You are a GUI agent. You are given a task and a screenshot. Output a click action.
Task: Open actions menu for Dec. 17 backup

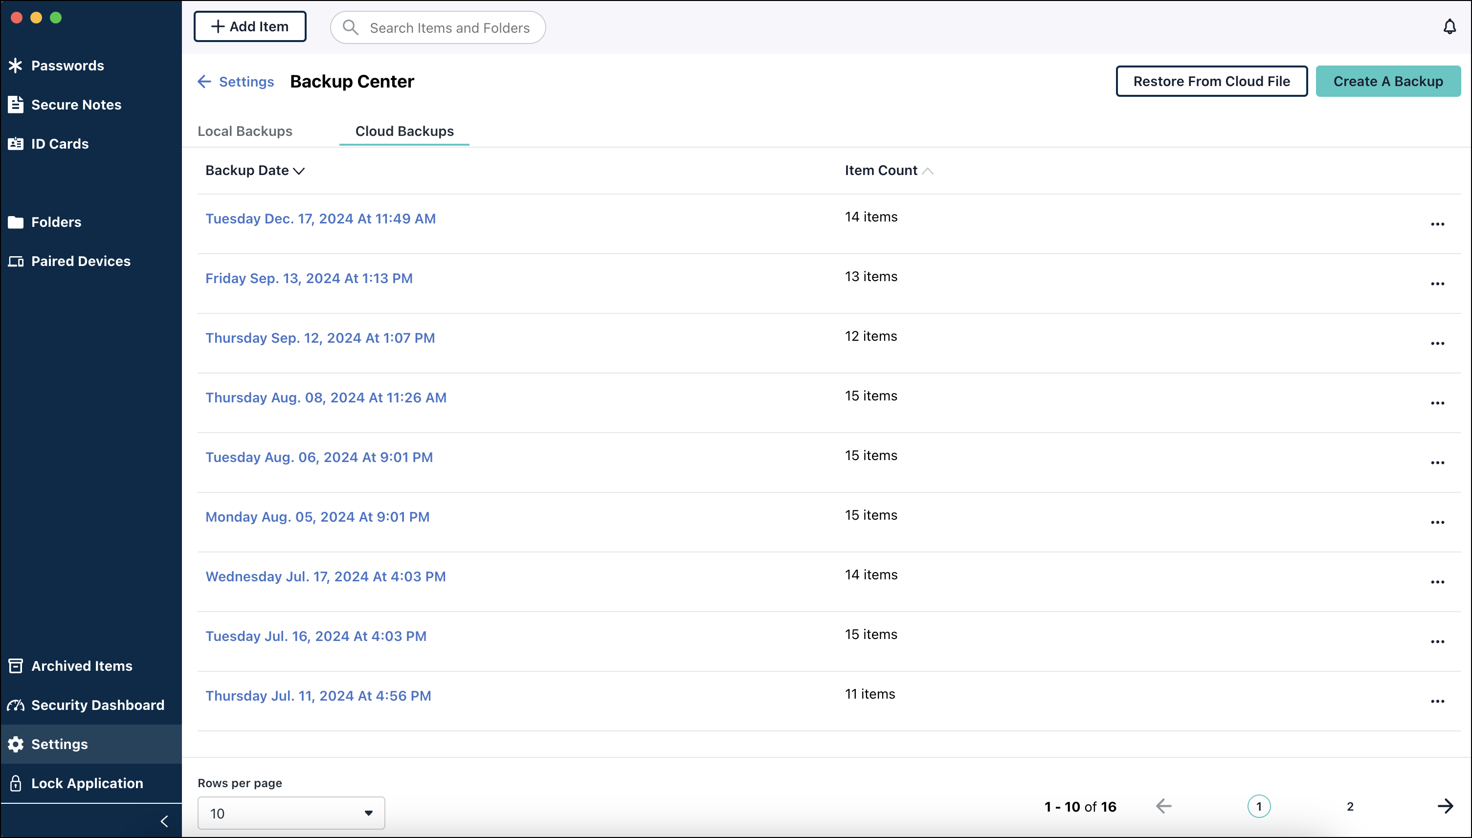click(x=1437, y=224)
